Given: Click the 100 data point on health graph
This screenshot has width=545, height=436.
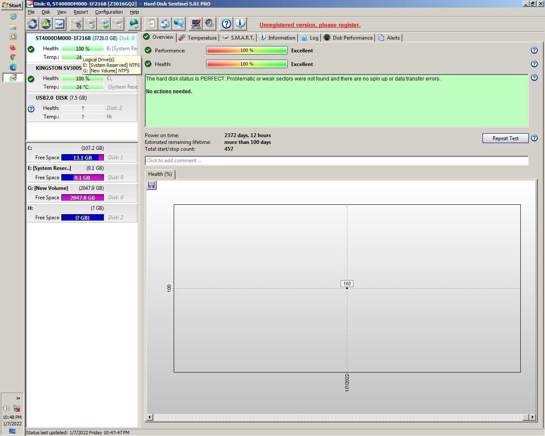Looking at the screenshot, I should pyautogui.click(x=347, y=288).
